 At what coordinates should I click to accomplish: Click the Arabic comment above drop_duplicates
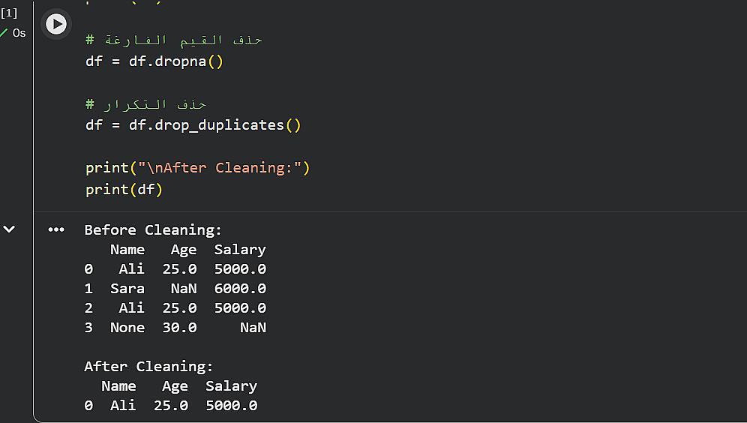coord(145,103)
